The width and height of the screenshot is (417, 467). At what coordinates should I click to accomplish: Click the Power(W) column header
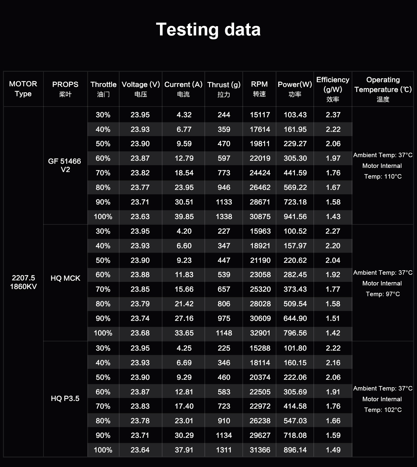(295, 89)
